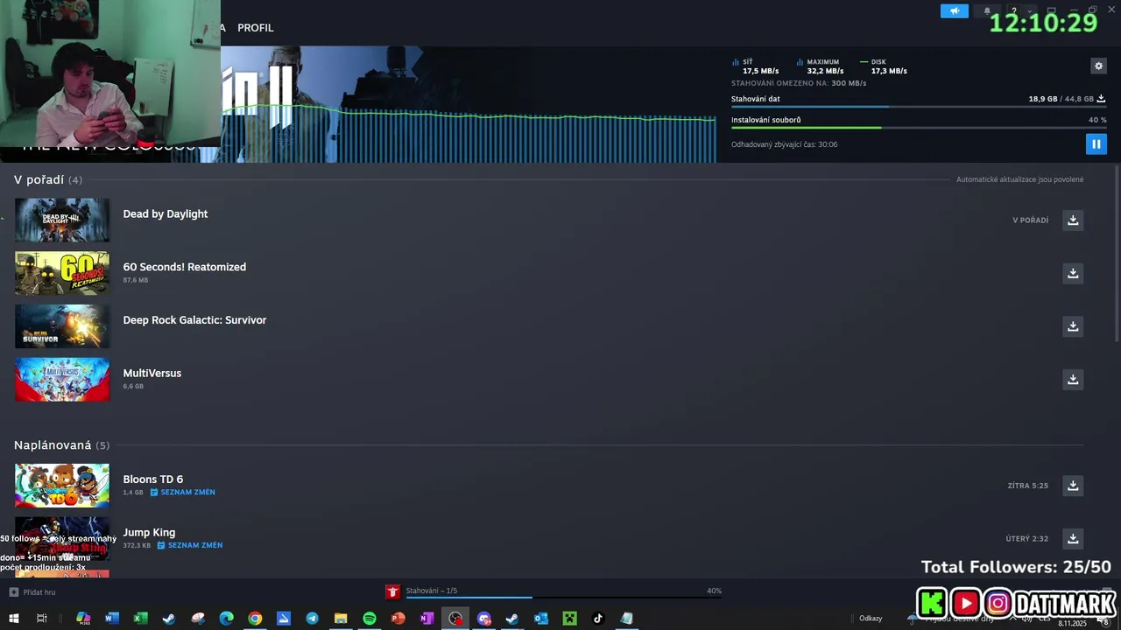Screen dimensions: 1121x630
Task: Download Bloons TD 6 update now
Action: (1073, 486)
